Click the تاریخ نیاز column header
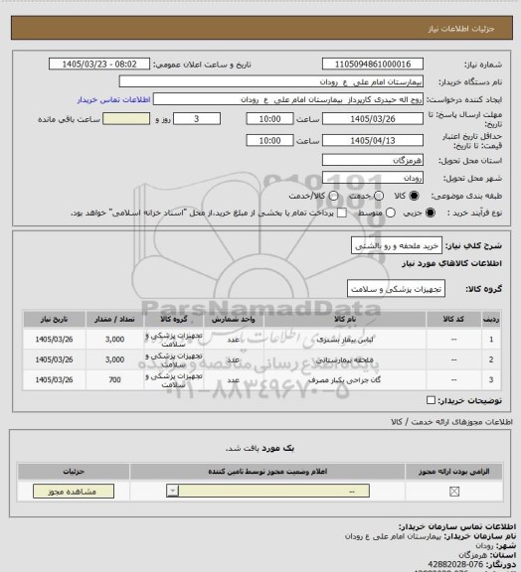The height and width of the screenshot is (572, 521). pos(54,319)
